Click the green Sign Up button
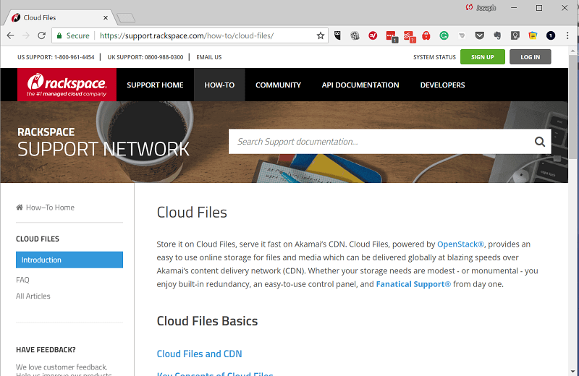This screenshot has width=579, height=376. click(483, 57)
